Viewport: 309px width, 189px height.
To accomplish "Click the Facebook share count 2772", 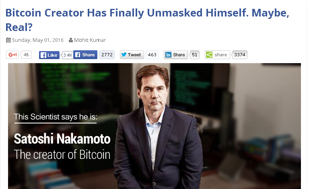I will coord(107,55).
